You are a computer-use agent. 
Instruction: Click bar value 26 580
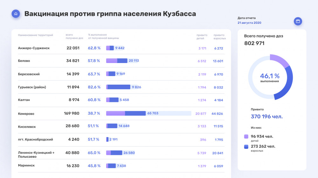coord(129,153)
